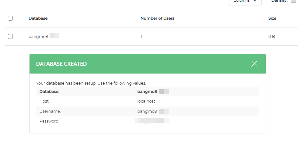Image resolution: width=298 pixels, height=168 pixels.
Task: Close the Database Created notification
Action: (254, 64)
